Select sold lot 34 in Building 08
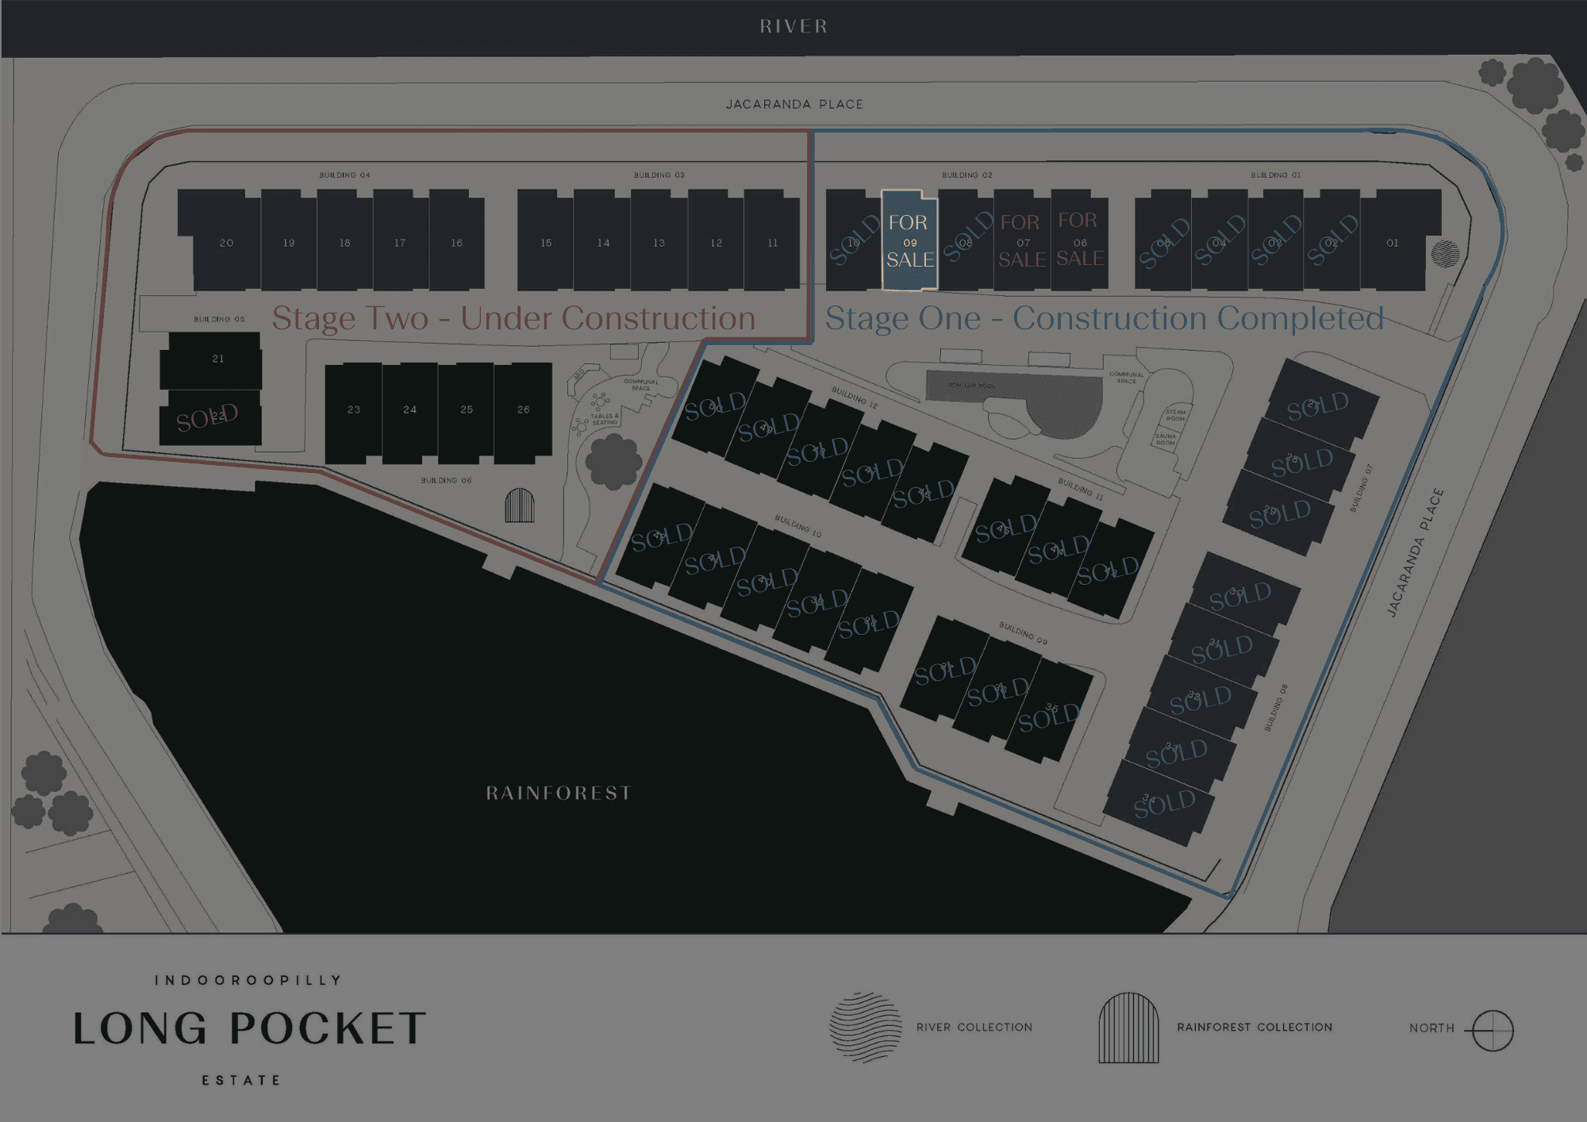The image size is (1587, 1122). (x=1161, y=805)
